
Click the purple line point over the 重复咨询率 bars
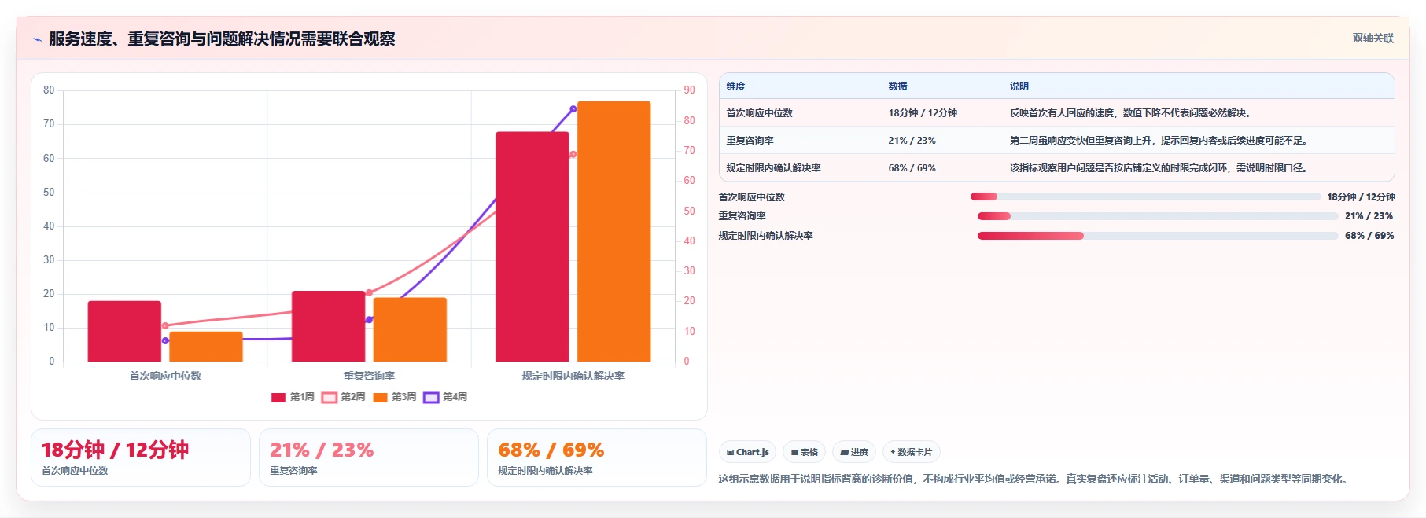pyautogui.click(x=370, y=320)
